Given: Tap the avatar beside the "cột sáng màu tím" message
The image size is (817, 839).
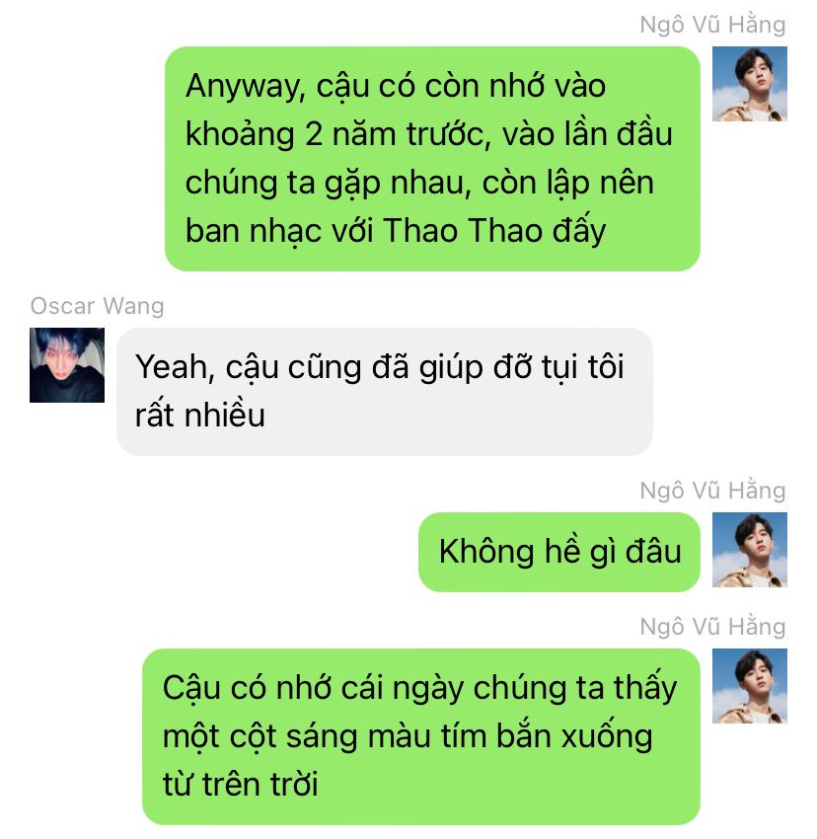Looking at the screenshot, I should click(x=750, y=686).
